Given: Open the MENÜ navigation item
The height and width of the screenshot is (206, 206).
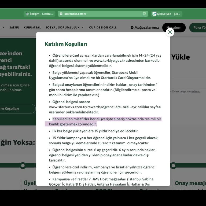Looking at the screenshot, I should 15,27.
